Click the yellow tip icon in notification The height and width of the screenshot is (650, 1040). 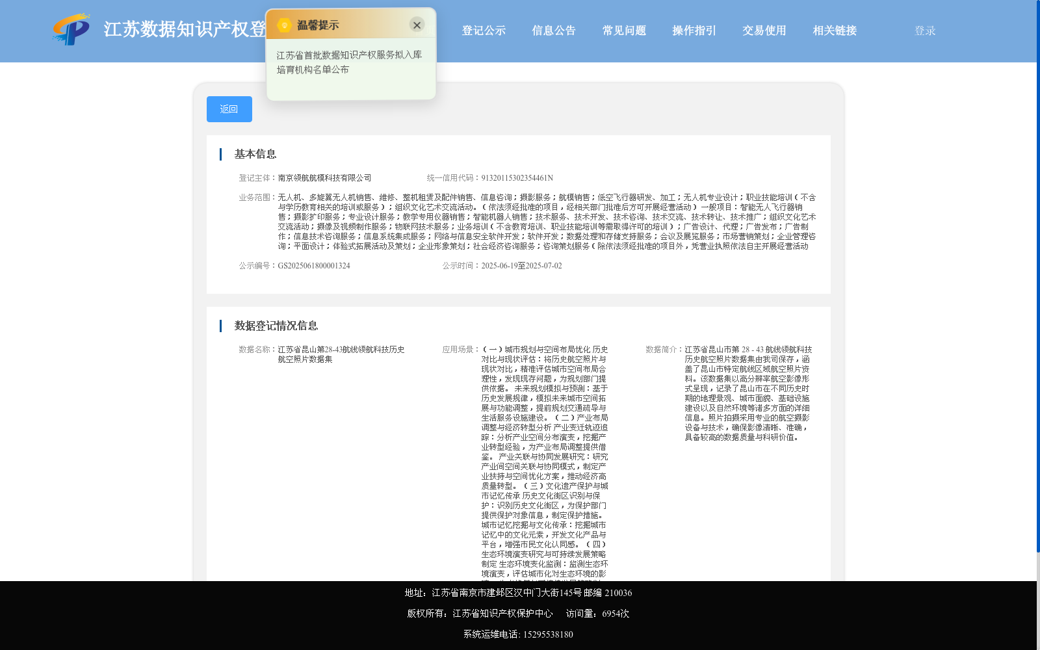(x=284, y=25)
